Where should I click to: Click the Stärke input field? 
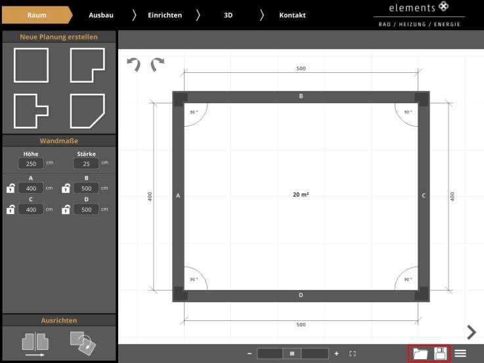[86, 163]
